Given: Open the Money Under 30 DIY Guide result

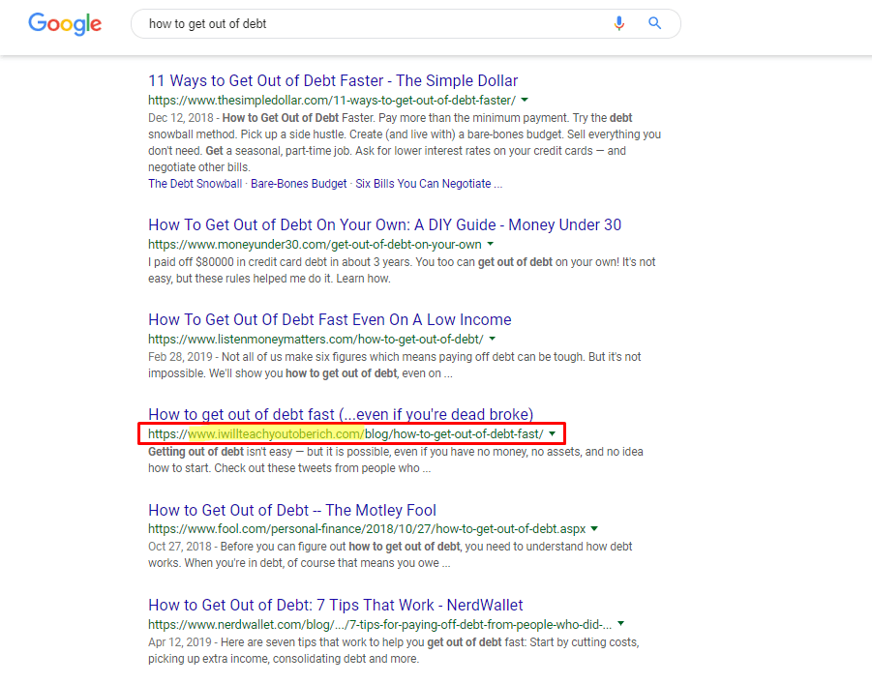Looking at the screenshot, I should (x=384, y=225).
